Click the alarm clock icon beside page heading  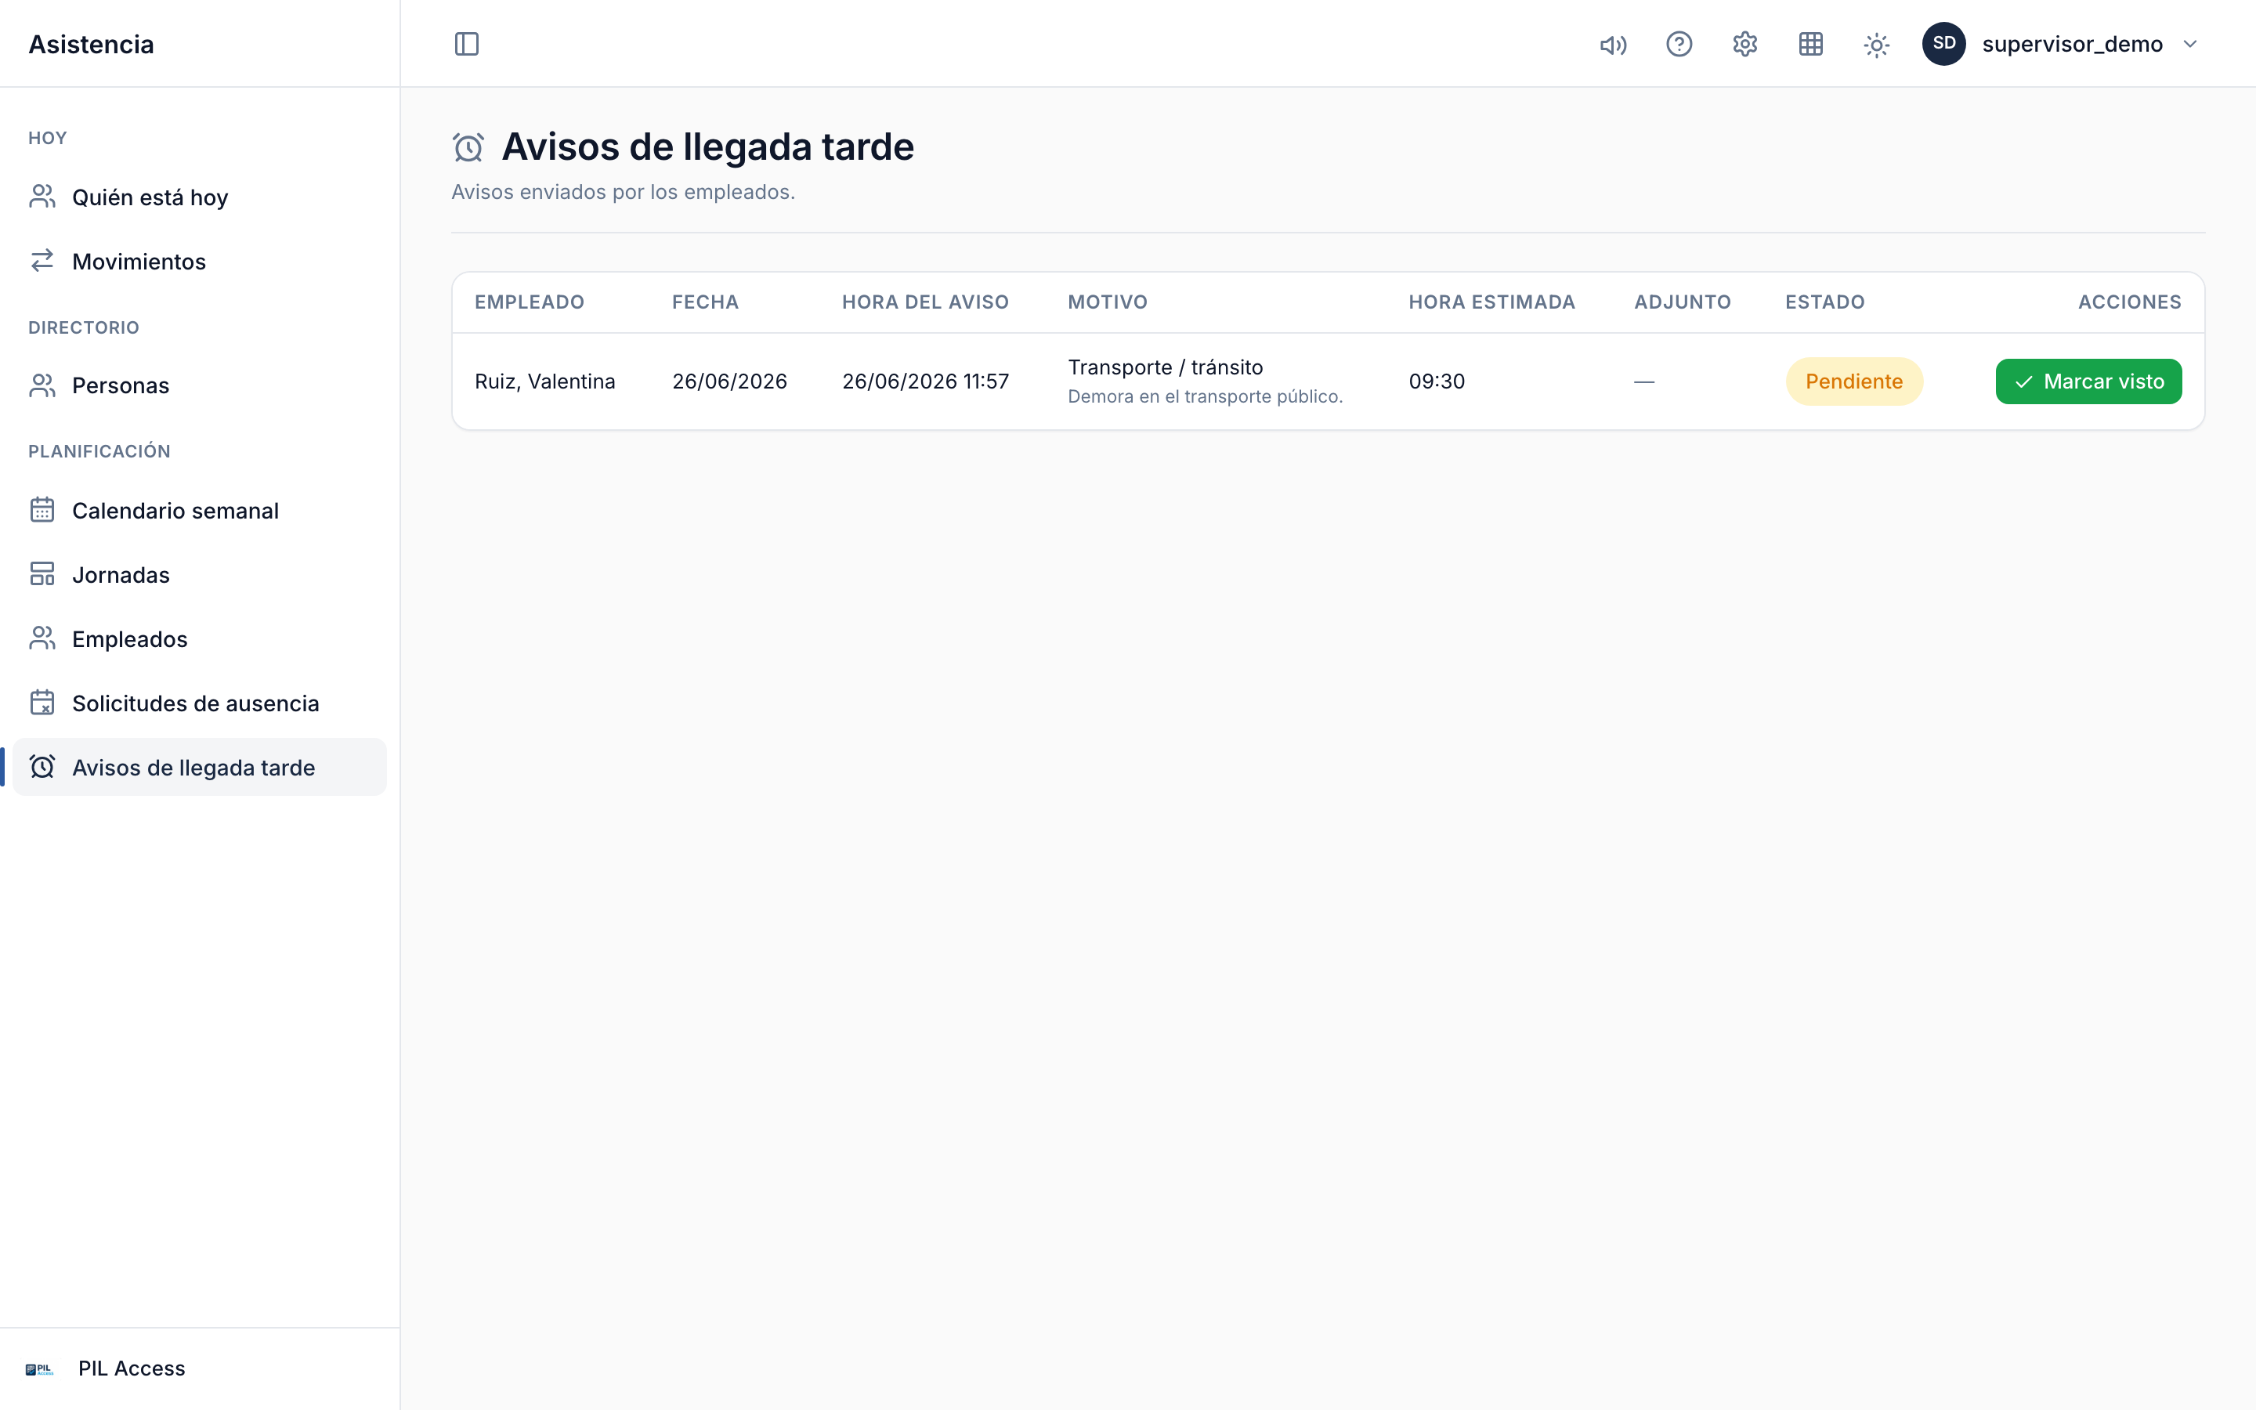[468, 147]
